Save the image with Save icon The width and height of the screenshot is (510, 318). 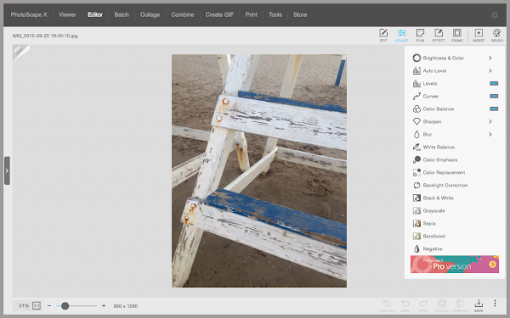pos(479,305)
